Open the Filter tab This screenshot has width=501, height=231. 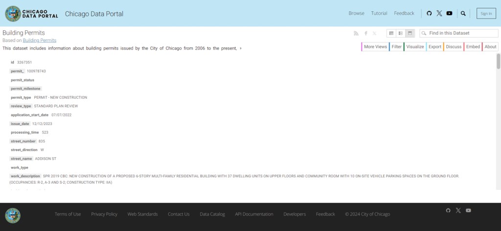[396, 47]
